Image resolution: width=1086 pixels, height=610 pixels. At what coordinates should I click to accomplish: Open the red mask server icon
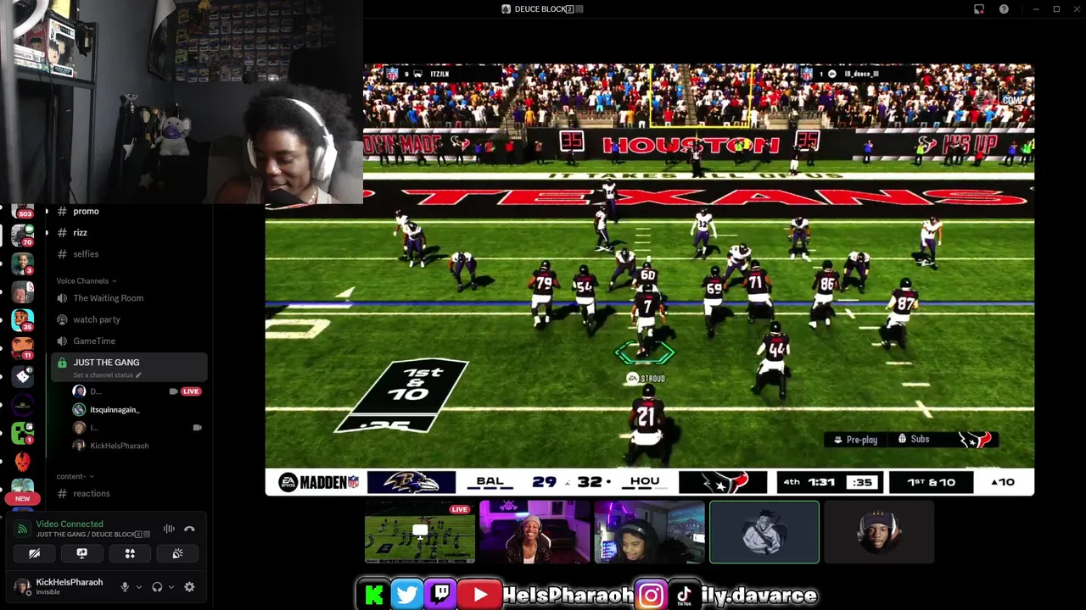(x=23, y=461)
